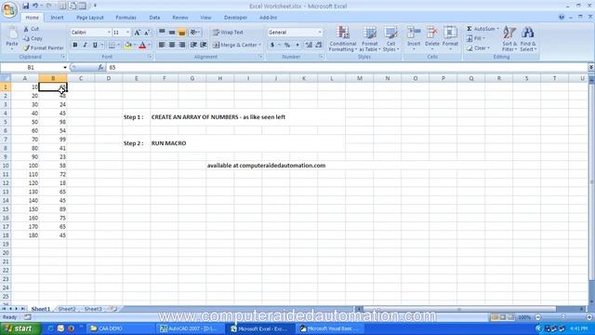The height and width of the screenshot is (335, 595).
Task: Copy the selected cell
Action: click(x=33, y=38)
